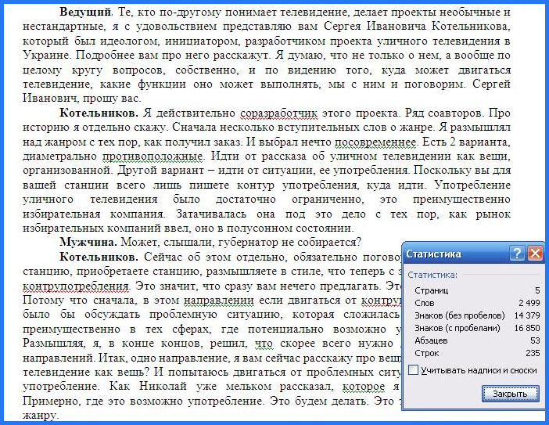The height and width of the screenshot is (425, 549).
Task: Click the word 'Размышляя' in the text
Action: tap(53, 344)
